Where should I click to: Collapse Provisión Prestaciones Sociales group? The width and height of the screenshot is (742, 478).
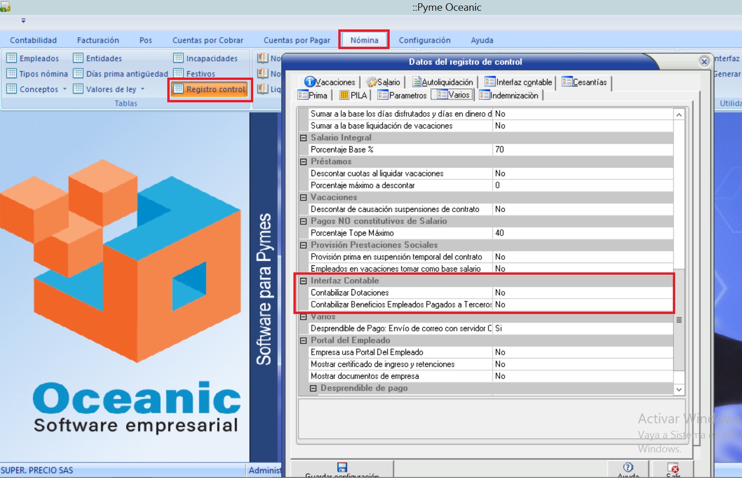(x=303, y=245)
